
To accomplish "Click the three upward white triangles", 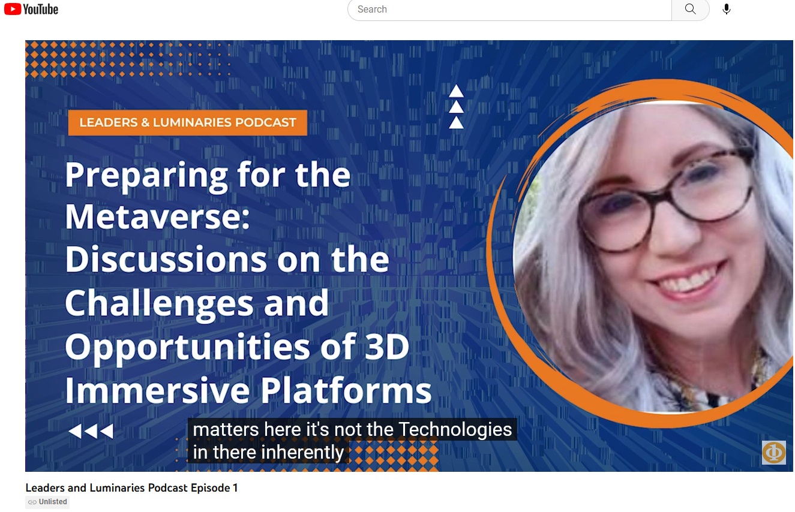I will point(456,107).
